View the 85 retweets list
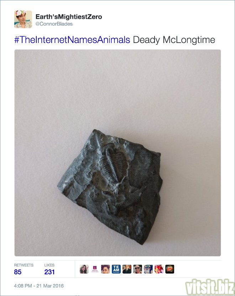 click(18, 272)
